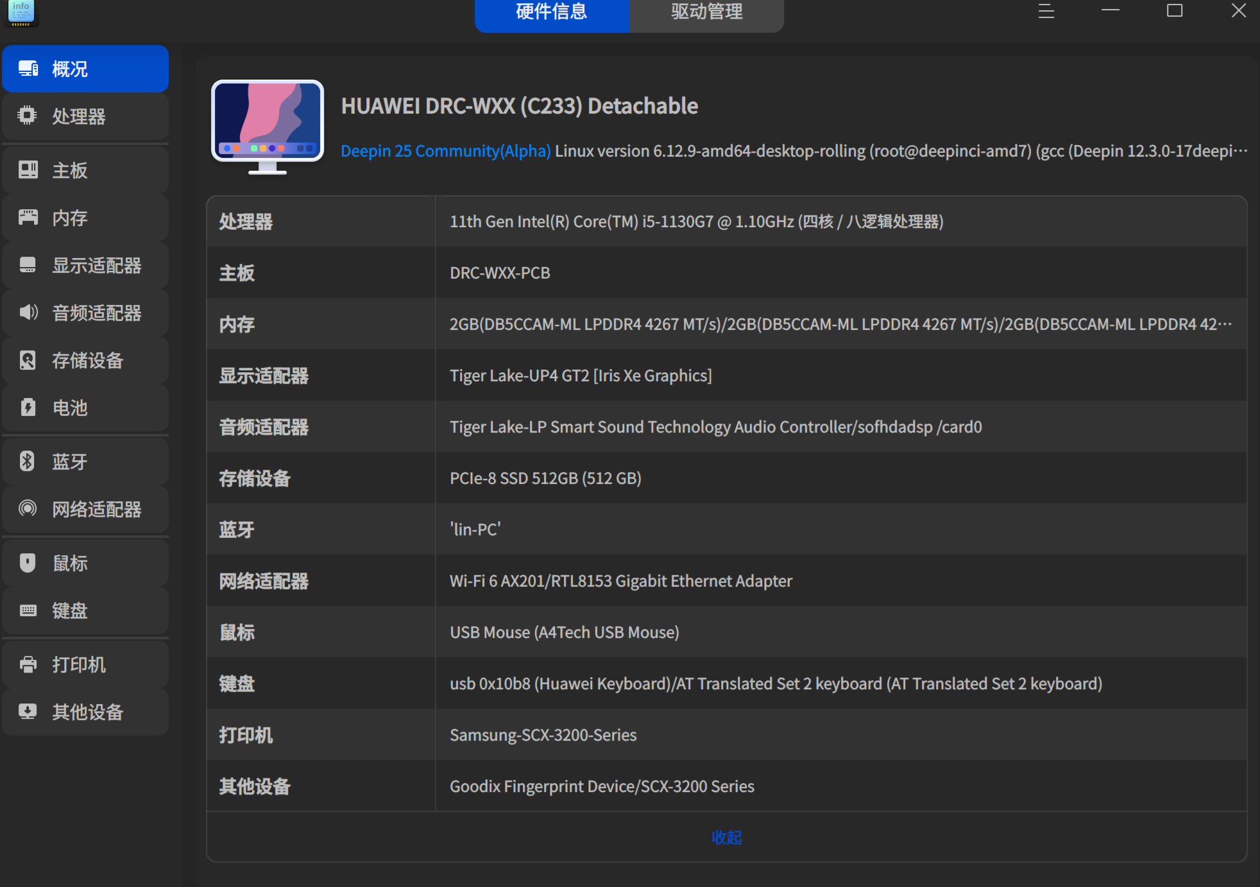
Task: Maximize the device manager window
Action: point(1175,10)
